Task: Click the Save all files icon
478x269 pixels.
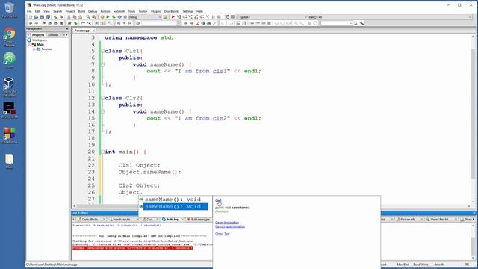Action: pyautogui.click(x=48, y=17)
